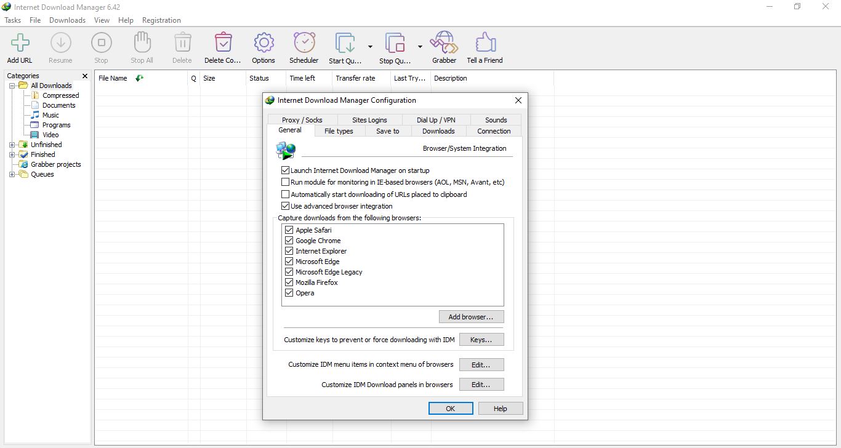Screen dimensions: 841x448
Task: Click the Stop Queue toolbar icon
Action: 395,43
